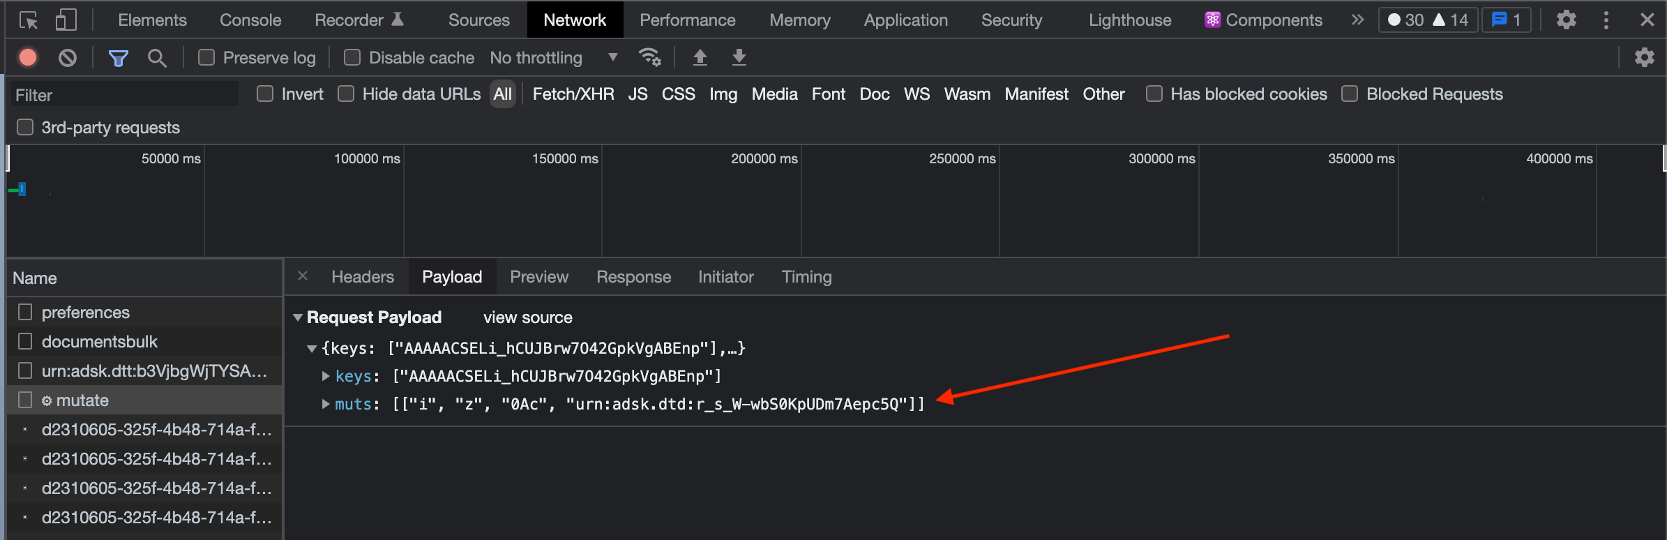
Task: Check Blocked Requests
Action: 1350,93
